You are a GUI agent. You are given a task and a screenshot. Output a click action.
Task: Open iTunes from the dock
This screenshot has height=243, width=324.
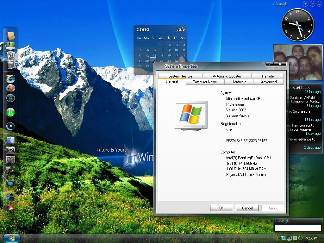coord(10,112)
